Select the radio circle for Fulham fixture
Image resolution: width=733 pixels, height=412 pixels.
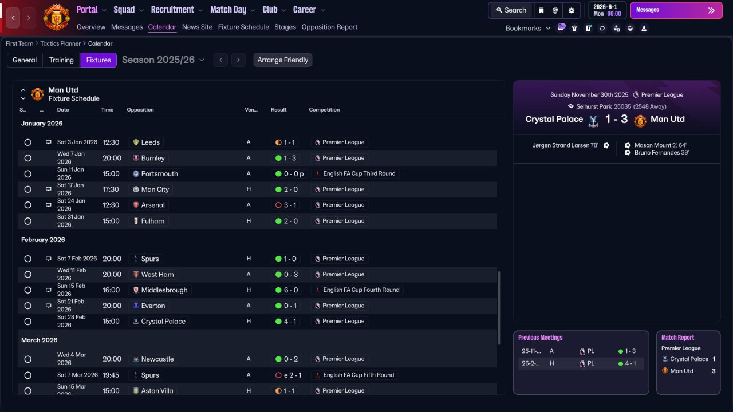tap(27, 221)
